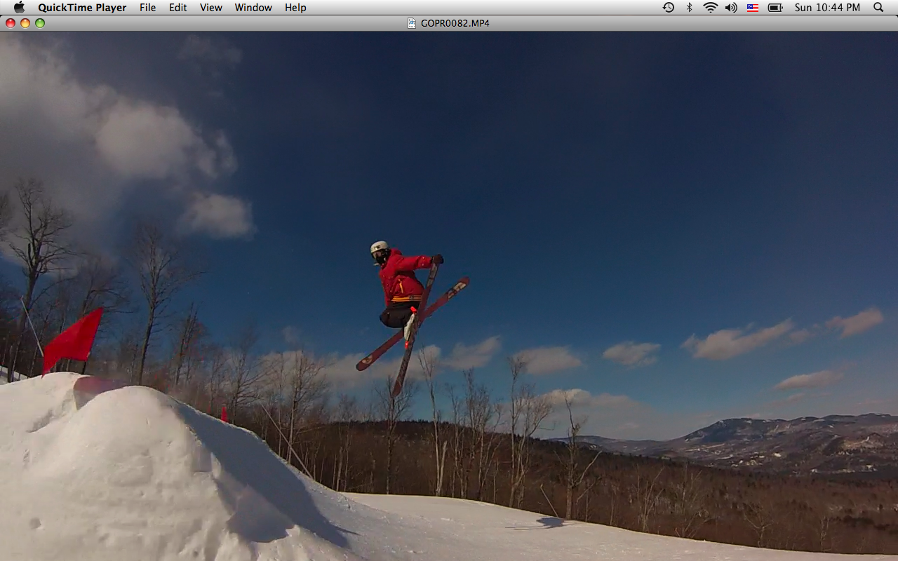Image resolution: width=898 pixels, height=561 pixels.
Task: Open the Bluetooth status menu
Action: point(688,8)
